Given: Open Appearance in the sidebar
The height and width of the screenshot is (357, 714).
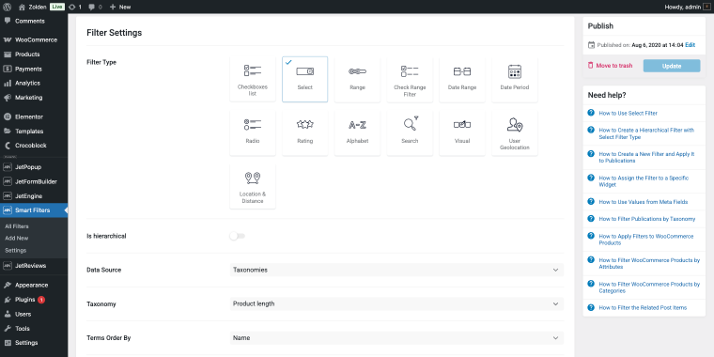Looking at the screenshot, I should [x=34, y=285].
